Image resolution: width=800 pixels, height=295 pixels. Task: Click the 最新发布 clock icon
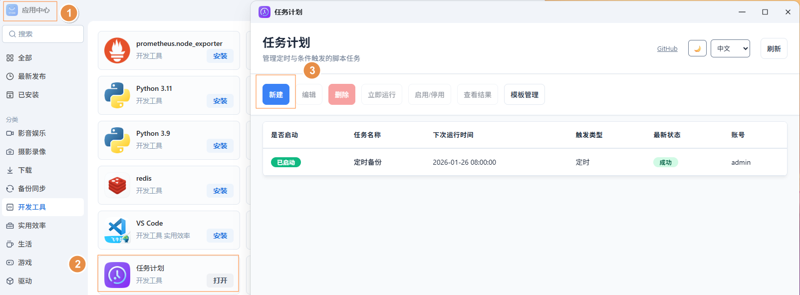point(10,76)
